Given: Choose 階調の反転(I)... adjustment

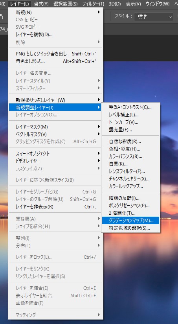Looking at the screenshot, I should [131, 198].
